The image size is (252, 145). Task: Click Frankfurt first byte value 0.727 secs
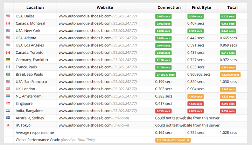[196, 60]
